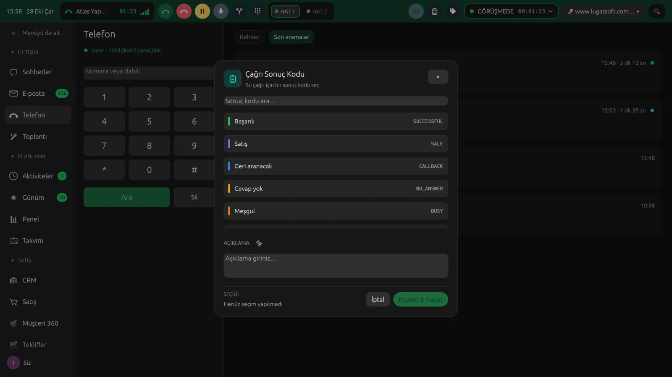This screenshot has width=672, height=377.
Task: Mute the microphone icon in top bar
Action: tap(221, 11)
